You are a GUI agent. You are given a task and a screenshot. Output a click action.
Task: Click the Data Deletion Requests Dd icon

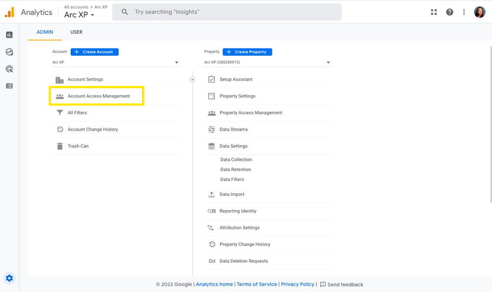(212, 261)
